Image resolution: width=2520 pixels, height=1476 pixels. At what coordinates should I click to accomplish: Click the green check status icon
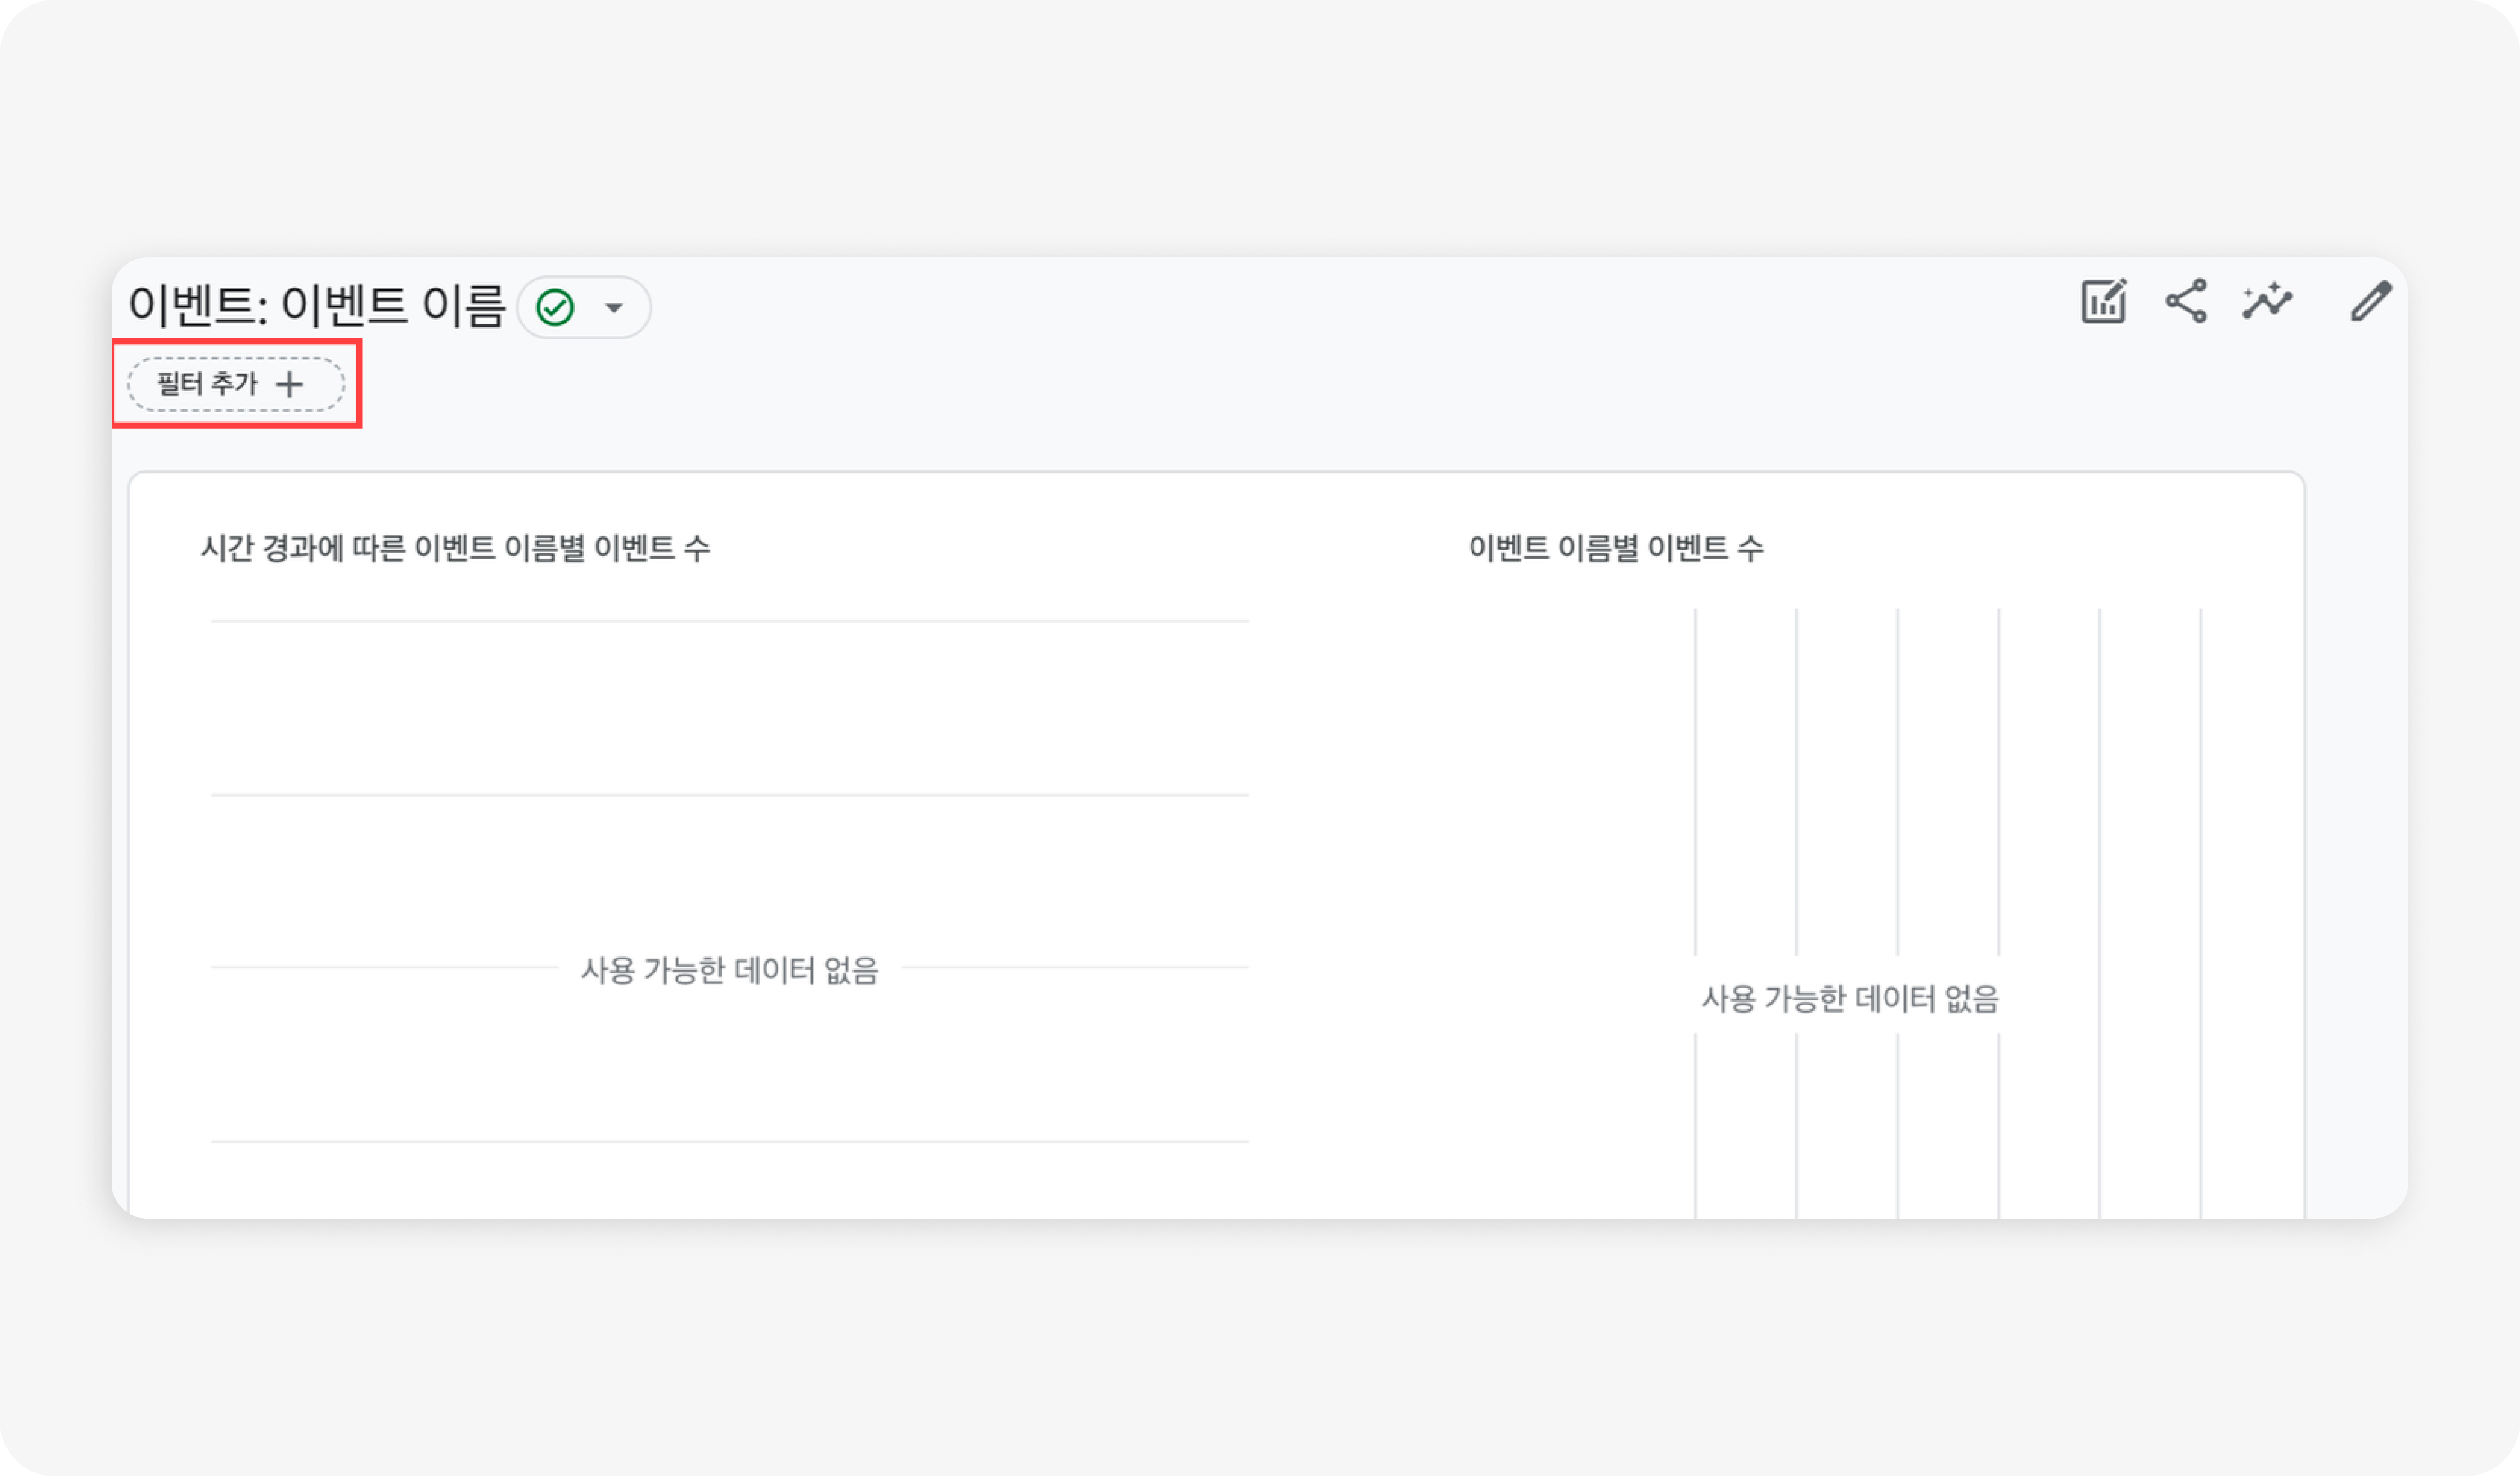pos(555,307)
